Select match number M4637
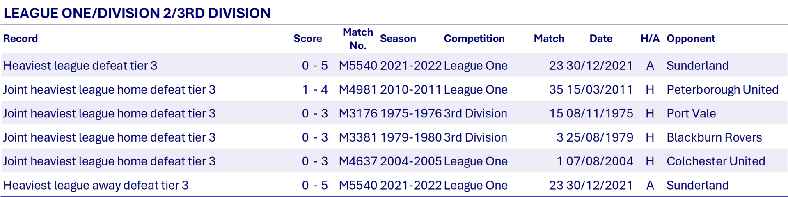Image resolution: width=788 pixels, height=197 pixels. [357, 161]
